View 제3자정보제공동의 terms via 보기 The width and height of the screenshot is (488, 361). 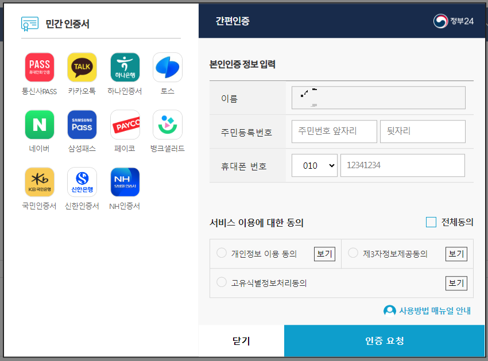coord(456,254)
